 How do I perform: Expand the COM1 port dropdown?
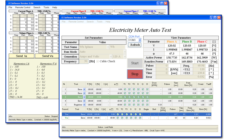coord(140,40)
